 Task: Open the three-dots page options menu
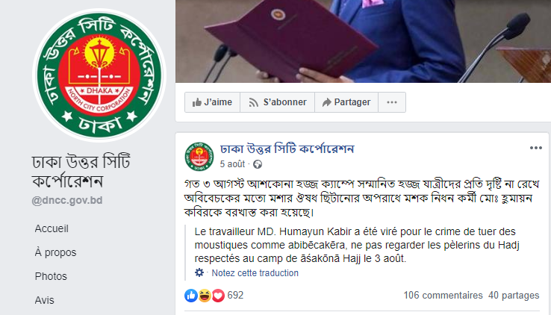coord(392,102)
